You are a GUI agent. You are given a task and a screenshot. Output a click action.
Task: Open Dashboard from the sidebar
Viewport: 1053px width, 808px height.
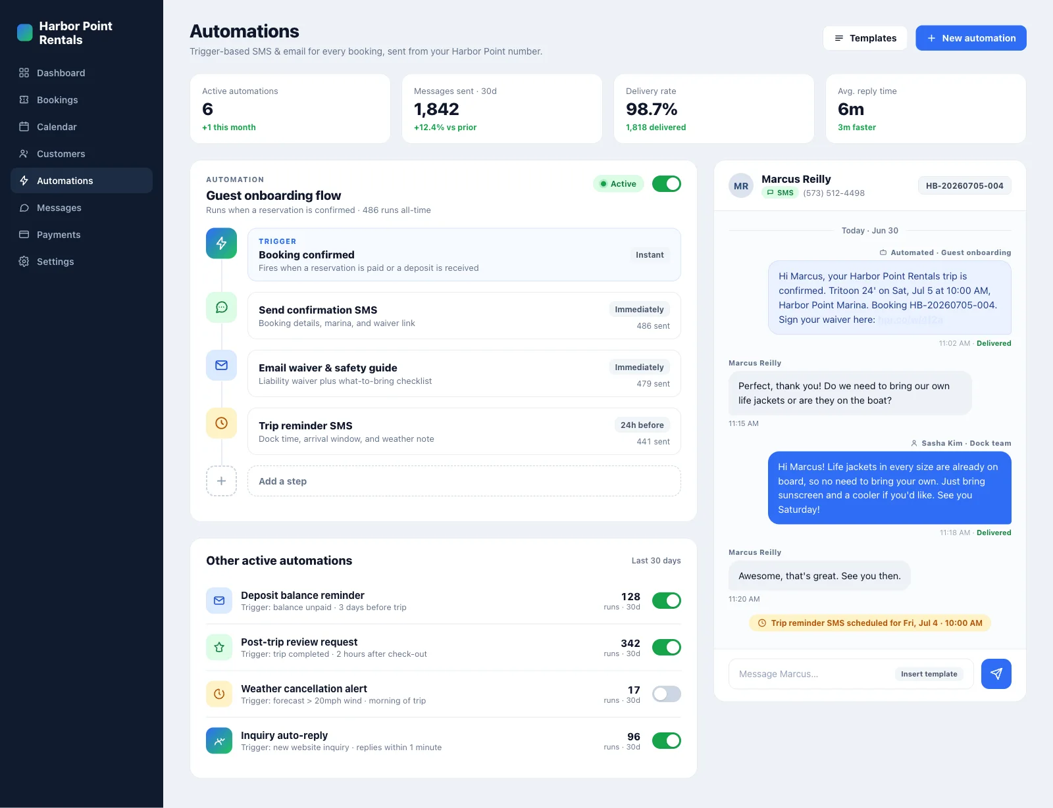pyautogui.click(x=82, y=73)
